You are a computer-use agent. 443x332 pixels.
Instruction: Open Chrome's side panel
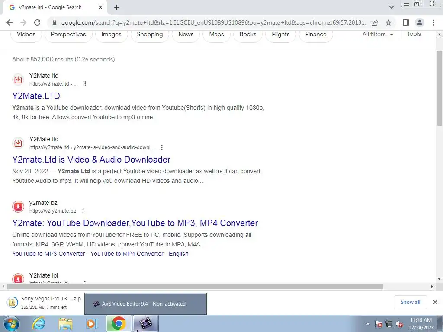(406, 22)
